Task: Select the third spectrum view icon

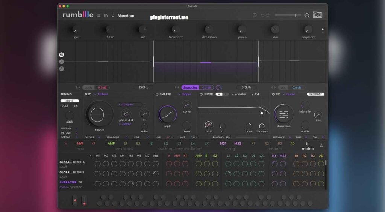Action: tap(62, 69)
